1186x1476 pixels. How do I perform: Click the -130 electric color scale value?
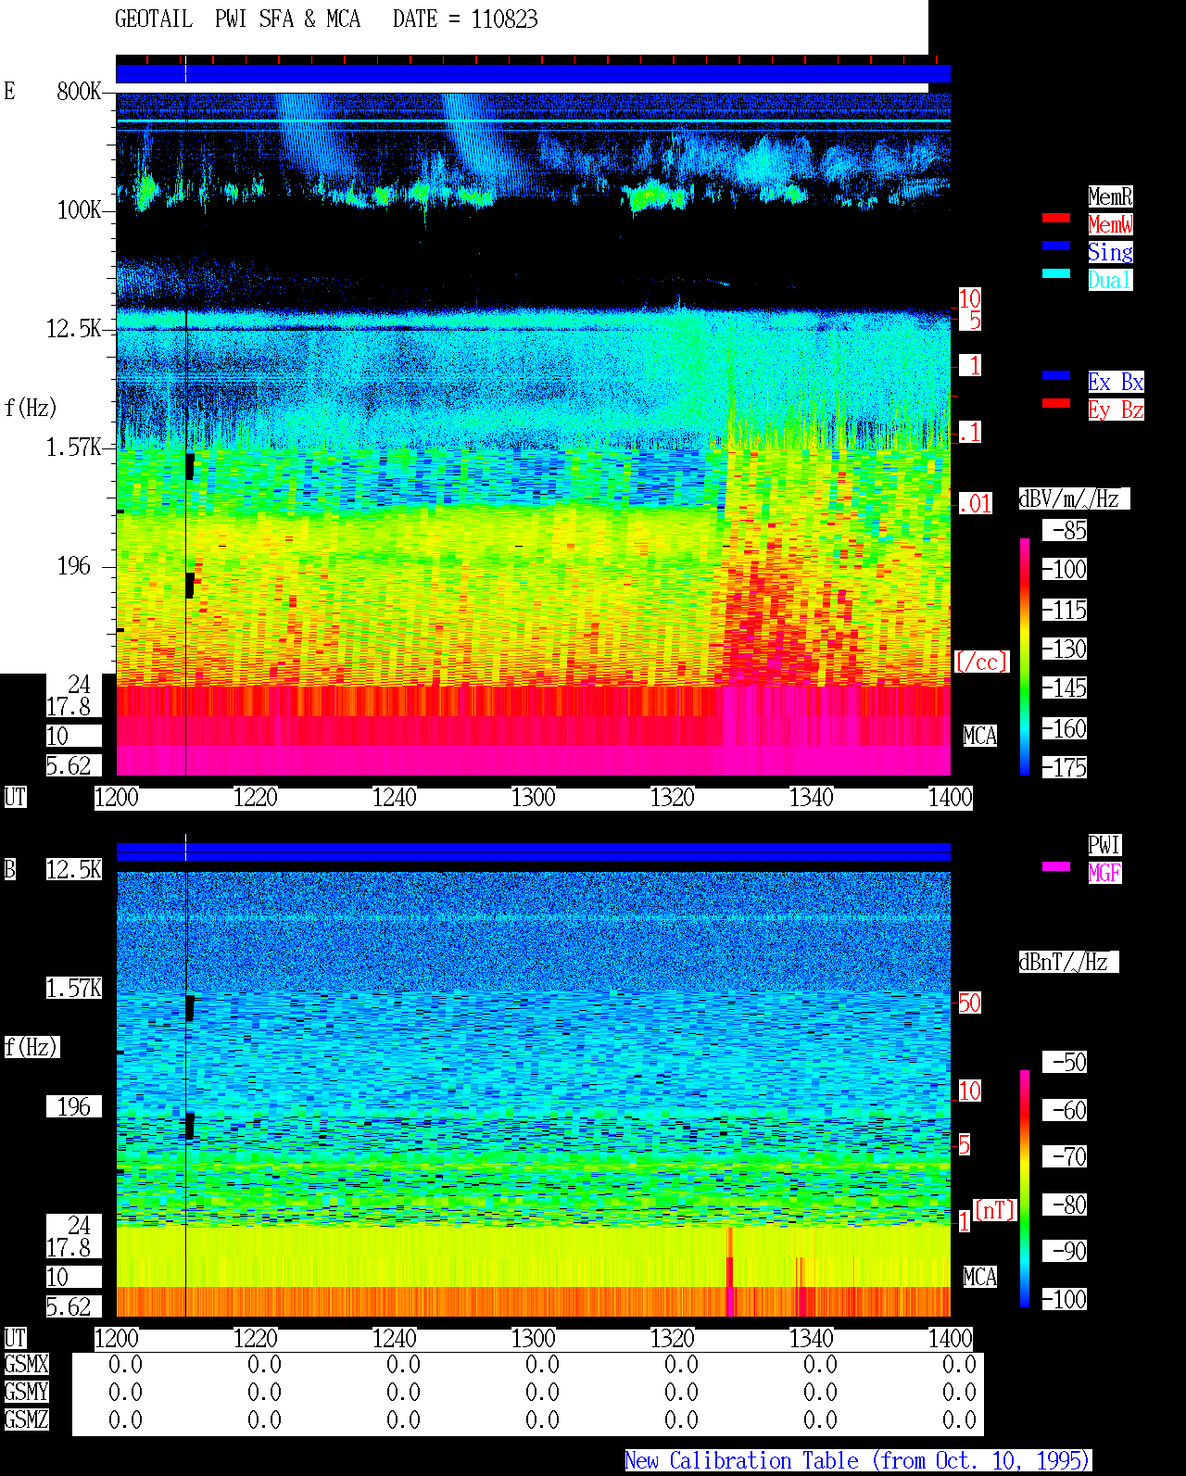pos(1065,650)
